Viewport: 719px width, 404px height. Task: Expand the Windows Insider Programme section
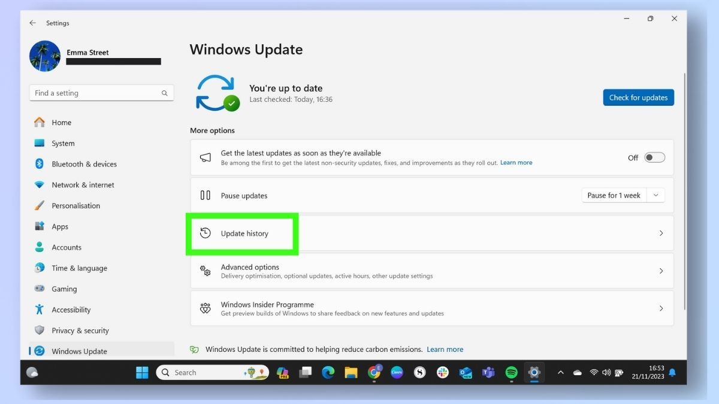[x=431, y=308]
